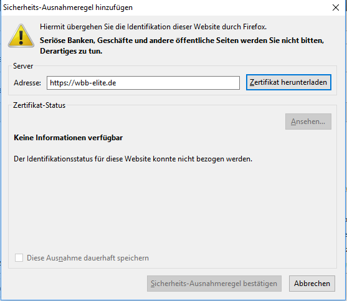347x301 pixels.
Task: Click the bold Seriöse Banken warning line
Action: [x=182, y=41]
